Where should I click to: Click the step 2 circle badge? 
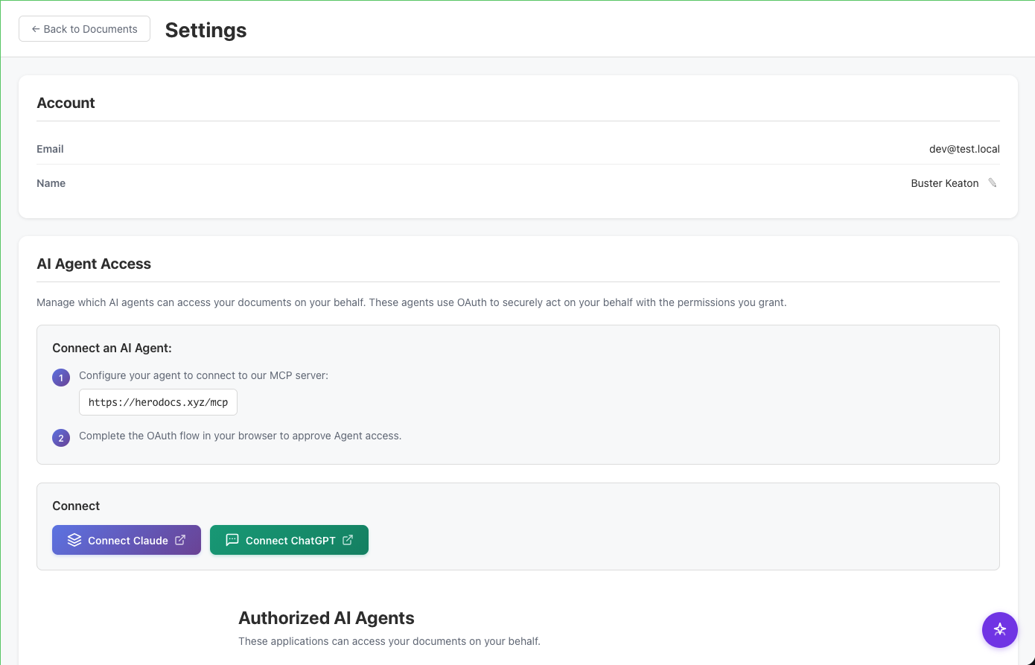pos(61,438)
